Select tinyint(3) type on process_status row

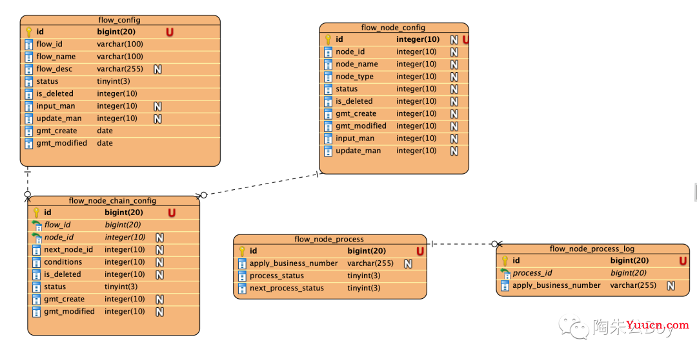coord(364,276)
